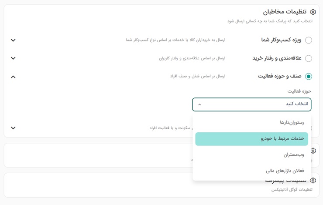
Task: Choose رستوران‌دارها from the dropdown list
Action: (x=292, y=122)
